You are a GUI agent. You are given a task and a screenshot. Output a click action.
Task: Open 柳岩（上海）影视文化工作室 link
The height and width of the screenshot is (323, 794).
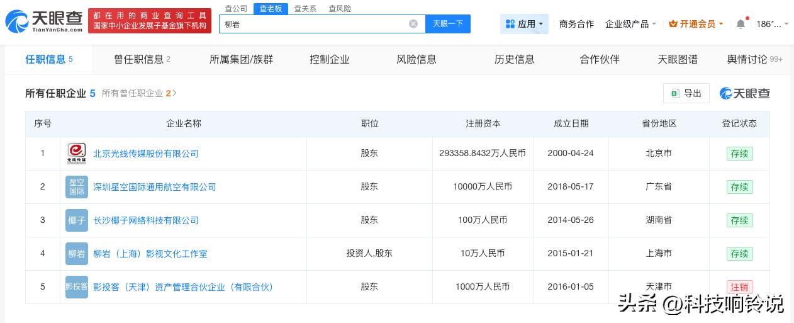[x=150, y=254]
